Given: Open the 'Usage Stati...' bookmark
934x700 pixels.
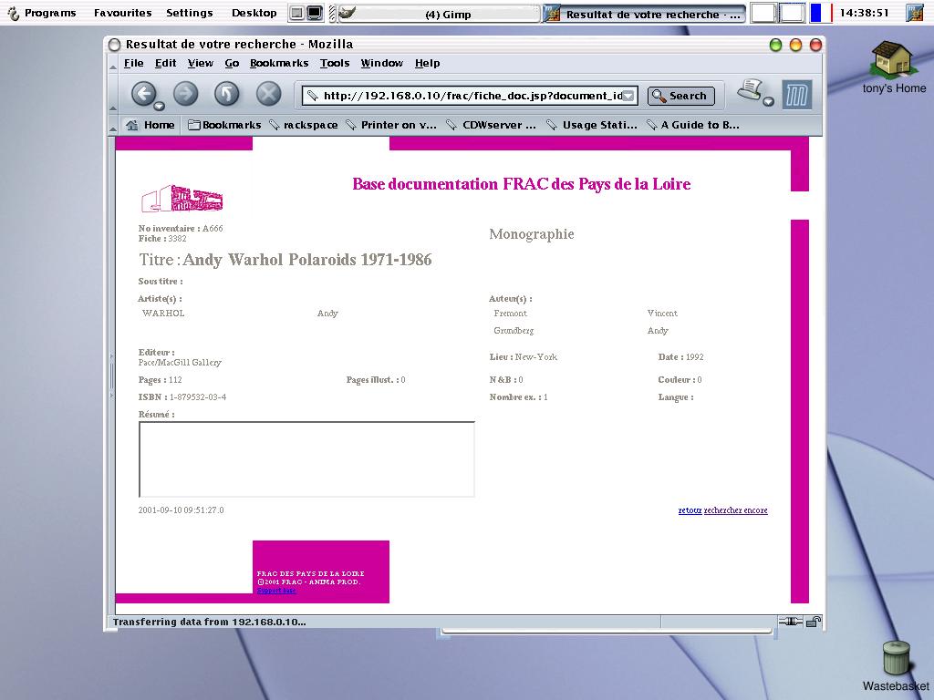Looking at the screenshot, I should [592, 125].
